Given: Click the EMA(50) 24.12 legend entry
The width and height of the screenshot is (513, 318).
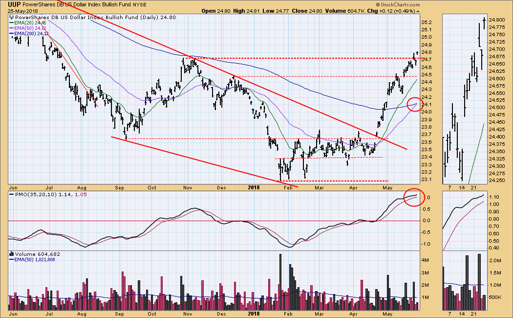Looking at the screenshot, I should (x=31, y=28).
